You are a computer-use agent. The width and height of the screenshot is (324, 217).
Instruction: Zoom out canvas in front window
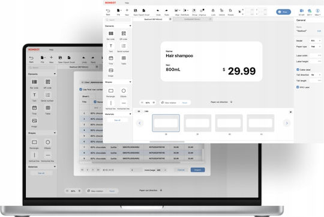click(x=142, y=103)
